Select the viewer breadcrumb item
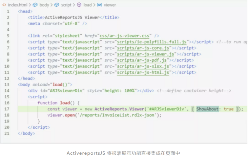Image resolution: width=248 pixels, height=159 pixels. tap(110, 5)
